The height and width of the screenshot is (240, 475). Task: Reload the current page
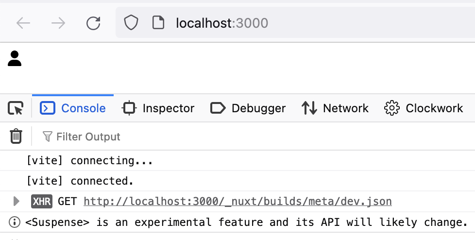pyautogui.click(x=93, y=23)
